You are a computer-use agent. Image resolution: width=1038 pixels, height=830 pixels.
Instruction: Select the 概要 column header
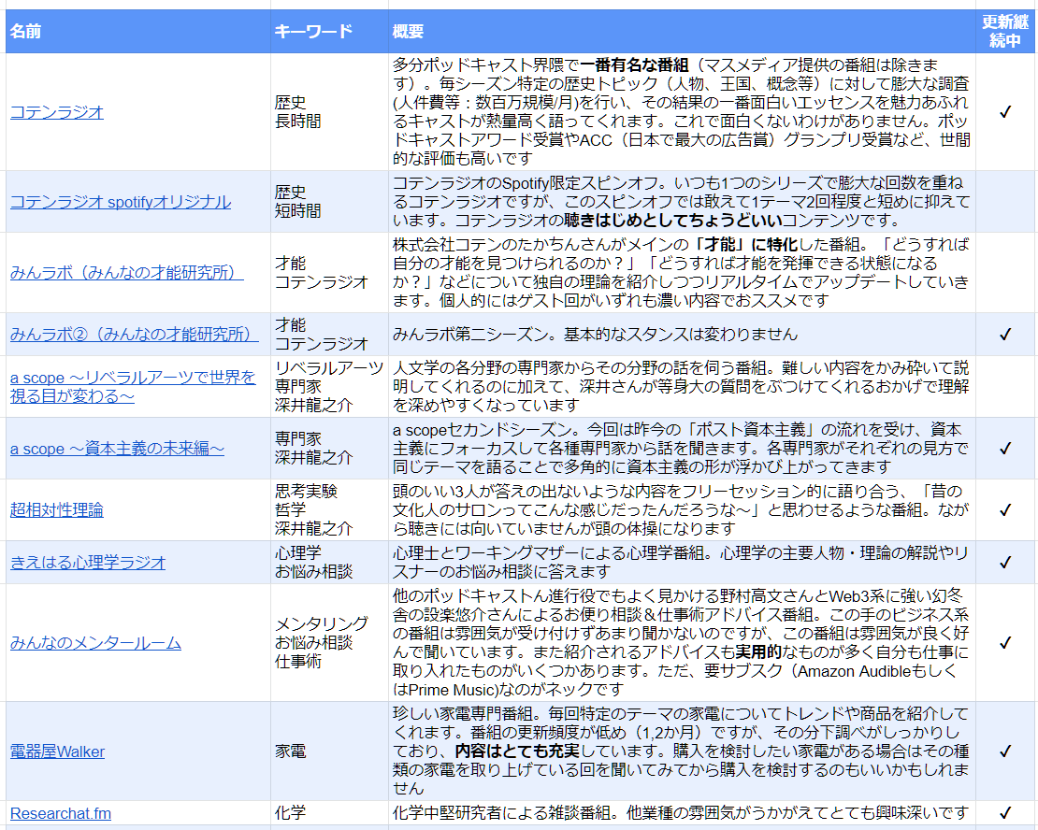tap(681, 31)
